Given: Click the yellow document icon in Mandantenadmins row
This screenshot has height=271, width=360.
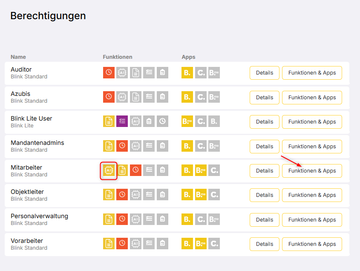Looking at the screenshot, I should (x=109, y=146).
